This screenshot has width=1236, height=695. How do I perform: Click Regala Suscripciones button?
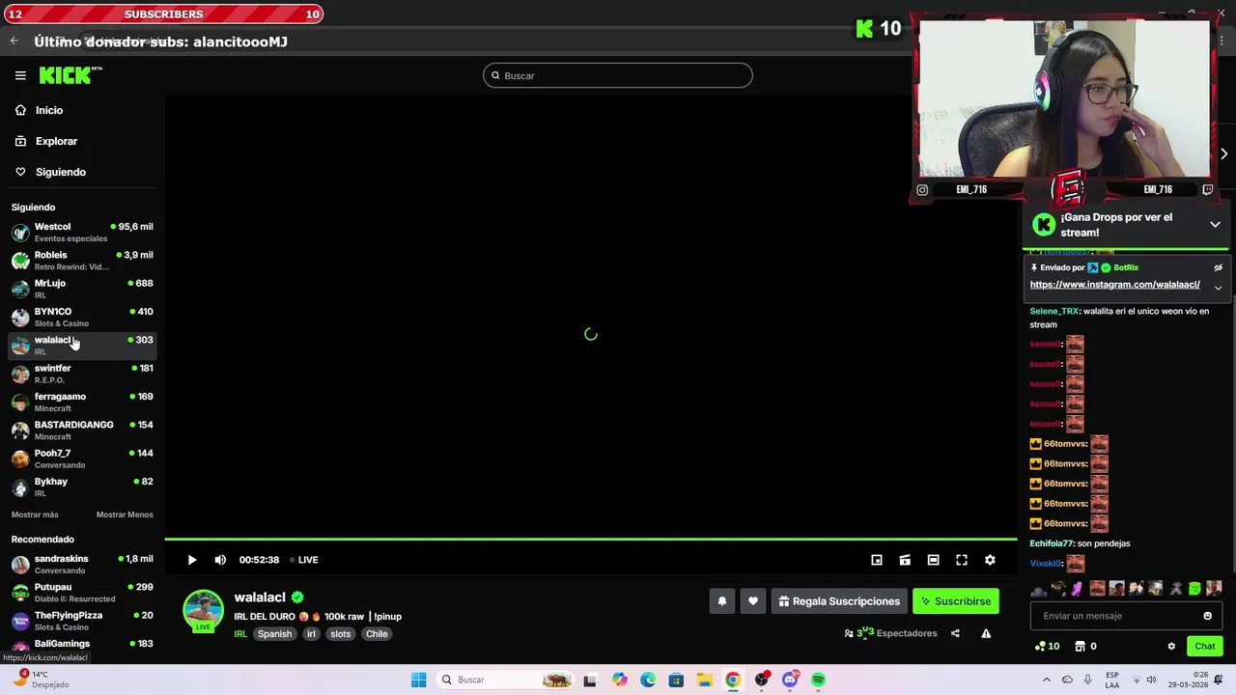tap(839, 601)
